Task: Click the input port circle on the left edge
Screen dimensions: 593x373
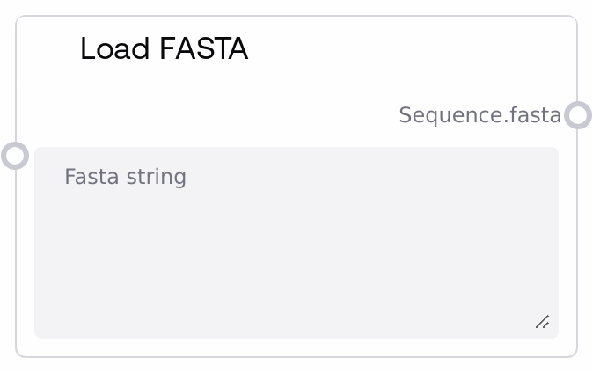Action: [15, 156]
